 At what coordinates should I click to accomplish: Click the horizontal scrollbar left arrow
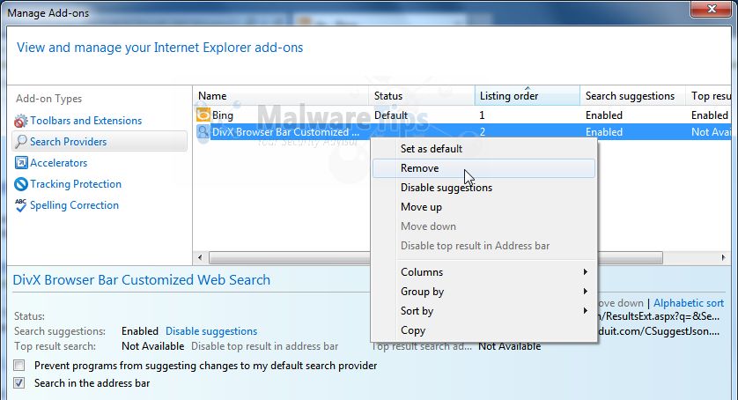click(x=200, y=258)
